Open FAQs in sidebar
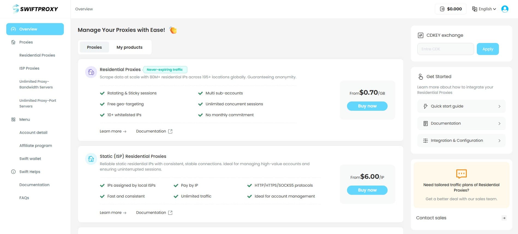 (24, 198)
